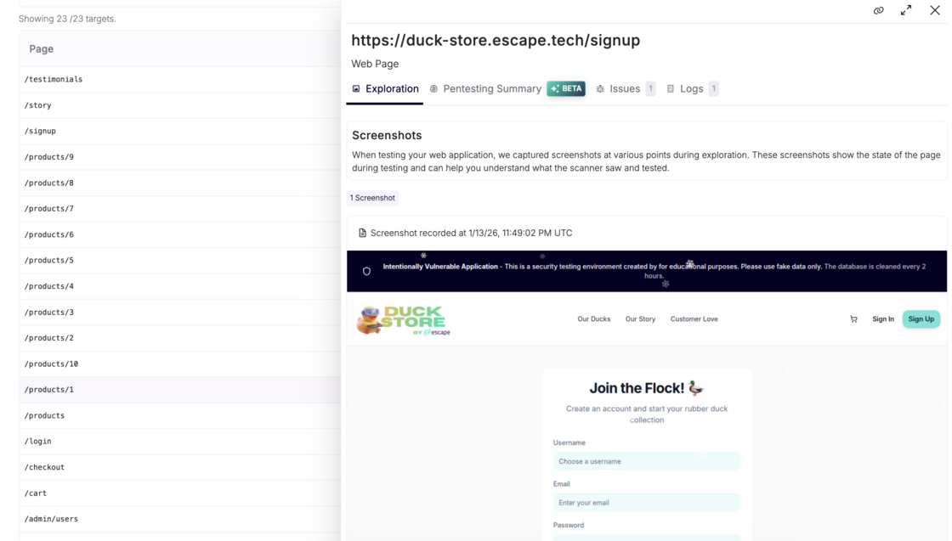Click the BETA badge
Image resolution: width=952 pixels, height=541 pixels.
point(566,88)
